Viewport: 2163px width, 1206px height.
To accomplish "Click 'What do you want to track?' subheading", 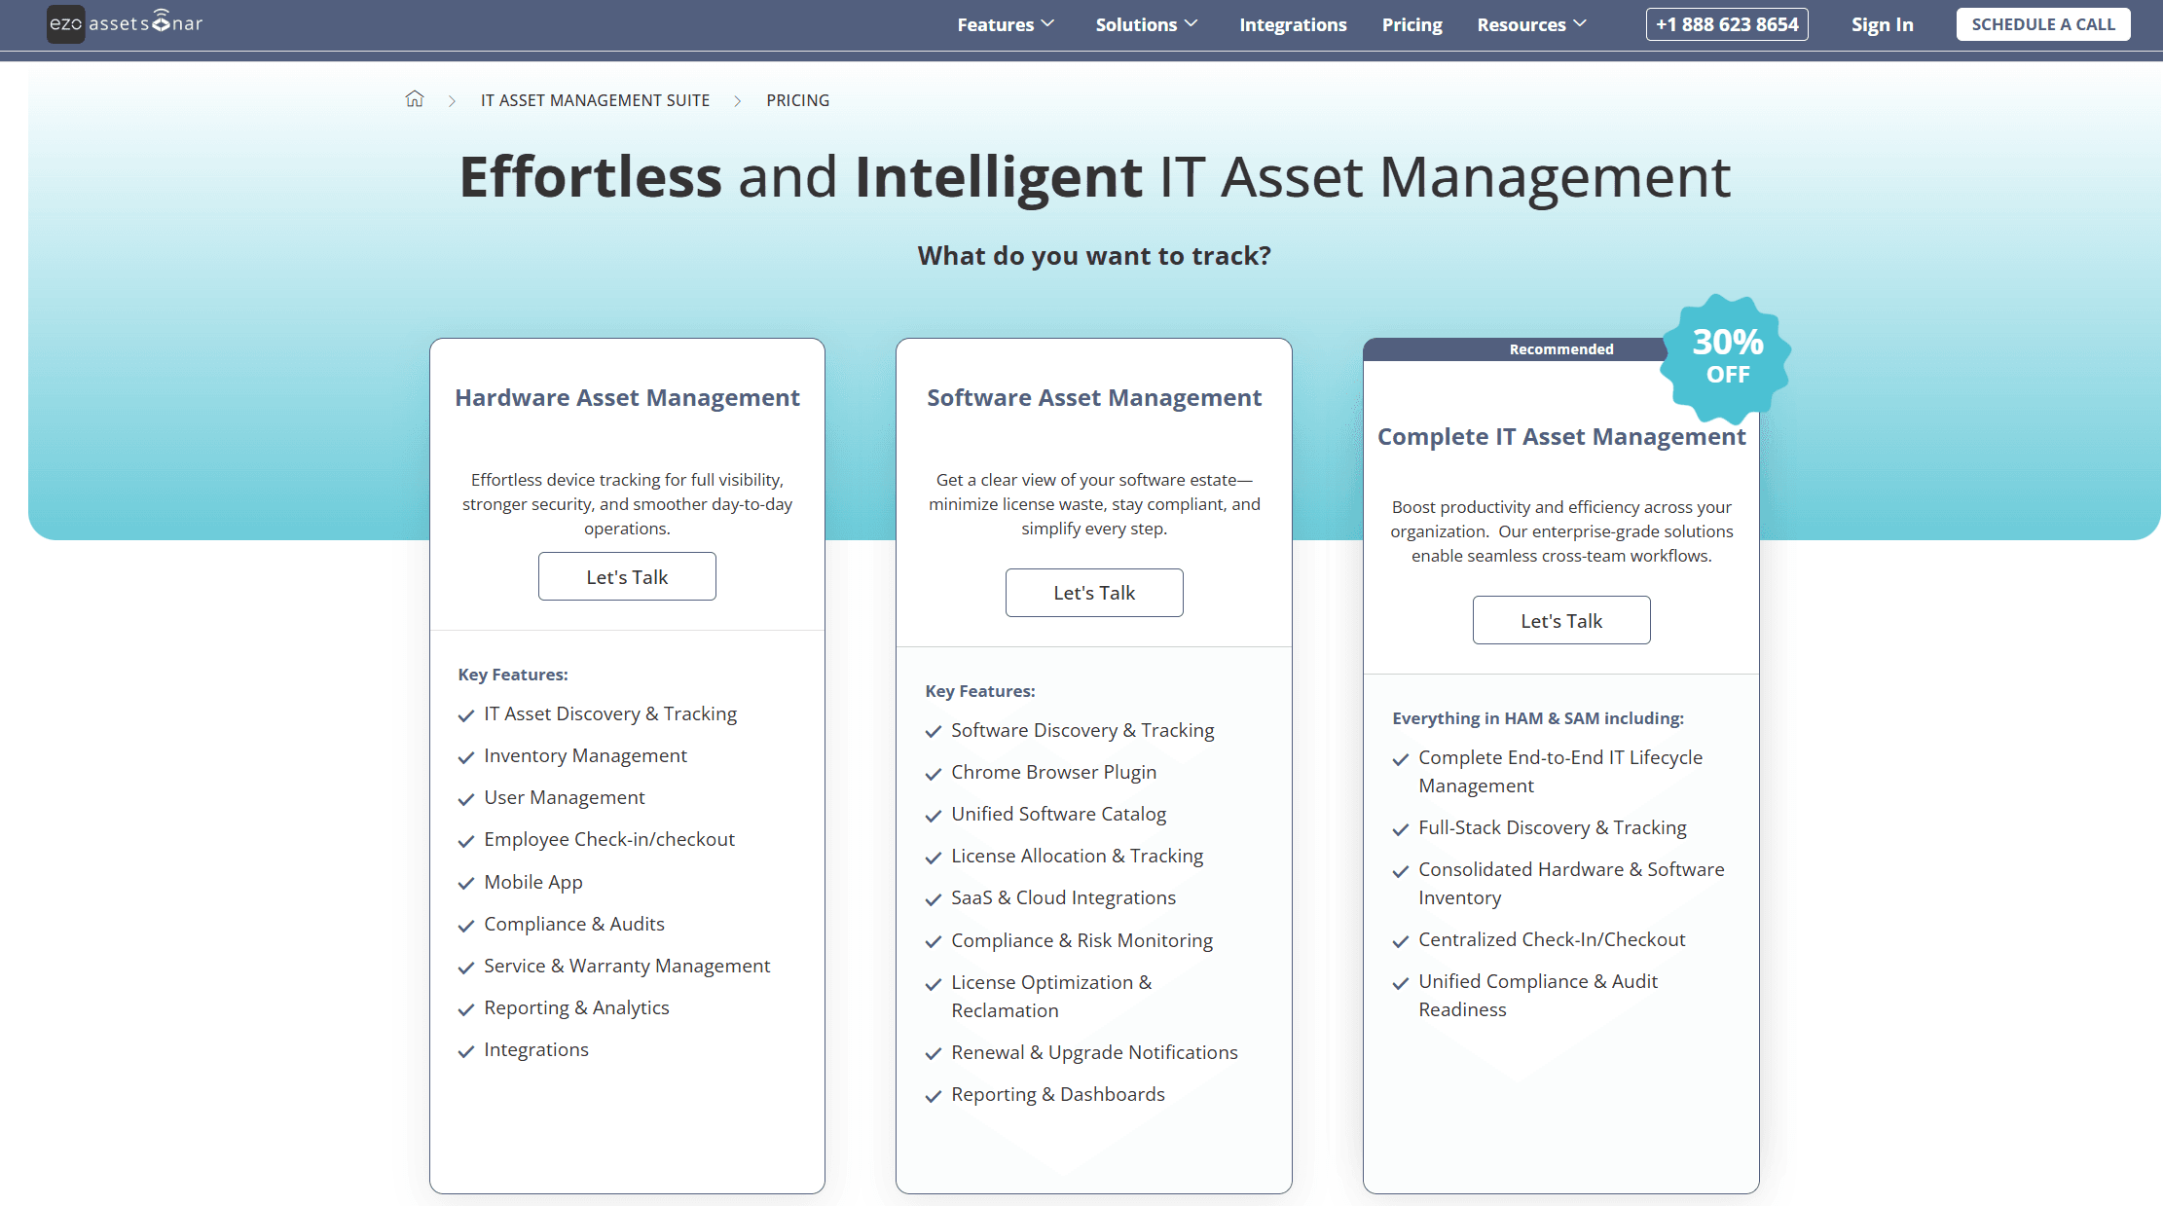I will tap(1094, 255).
